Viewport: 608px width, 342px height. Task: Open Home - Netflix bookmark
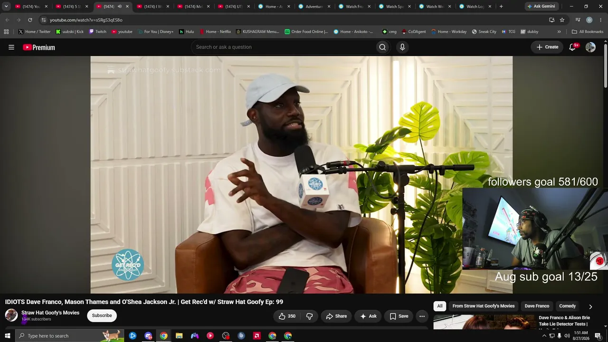point(215,32)
